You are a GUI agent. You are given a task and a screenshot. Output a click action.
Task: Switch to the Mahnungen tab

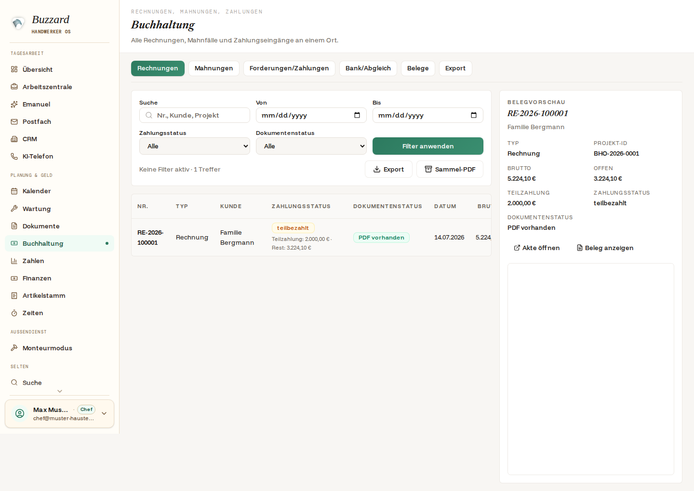coord(214,68)
